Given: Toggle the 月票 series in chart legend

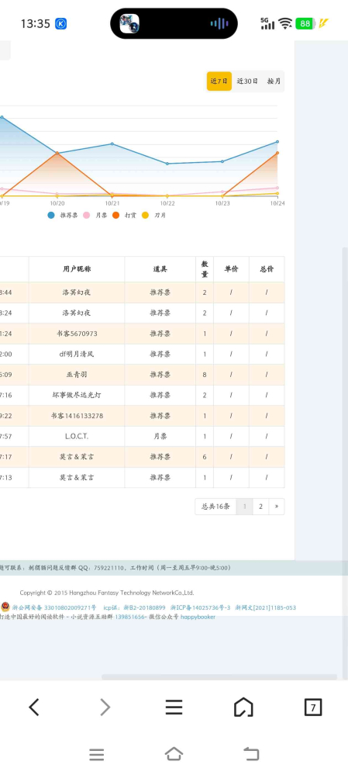Looking at the screenshot, I should [95, 215].
